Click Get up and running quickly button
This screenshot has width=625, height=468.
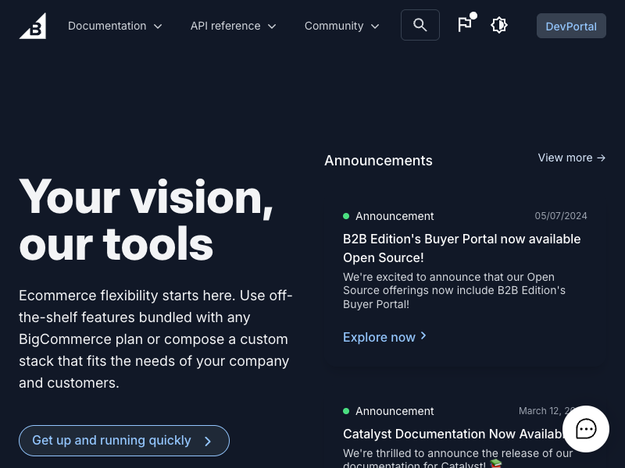coord(124,441)
